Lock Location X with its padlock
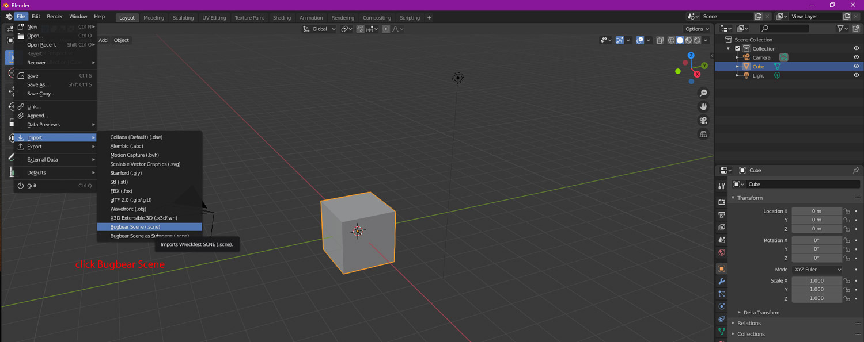Image resolution: width=864 pixels, height=342 pixels. (847, 211)
